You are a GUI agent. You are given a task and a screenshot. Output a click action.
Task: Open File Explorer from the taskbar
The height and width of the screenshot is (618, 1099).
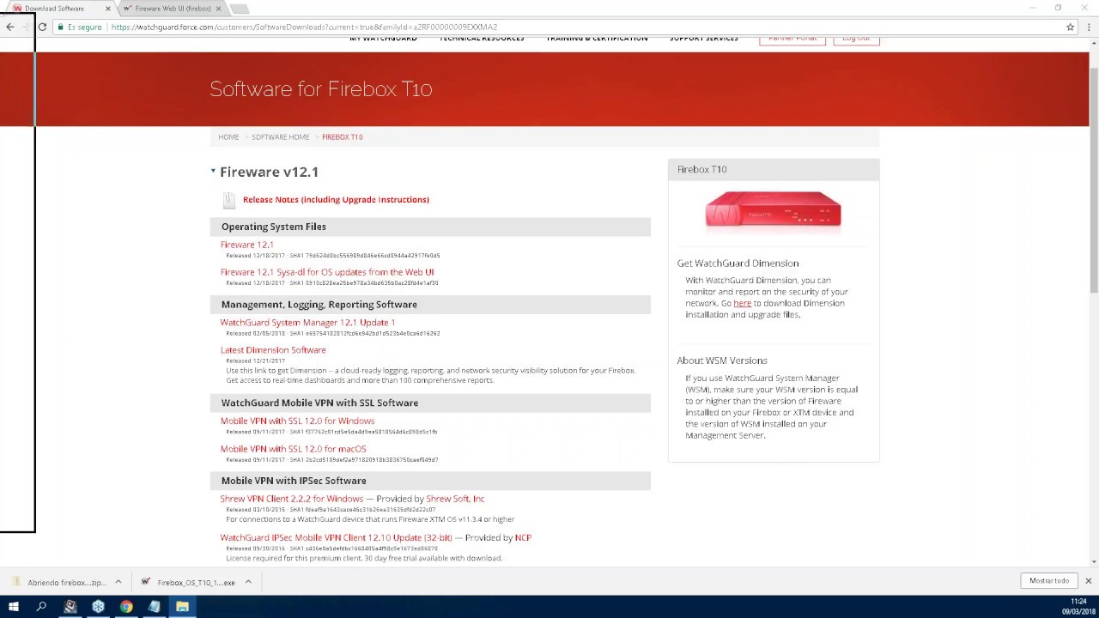click(182, 607)
